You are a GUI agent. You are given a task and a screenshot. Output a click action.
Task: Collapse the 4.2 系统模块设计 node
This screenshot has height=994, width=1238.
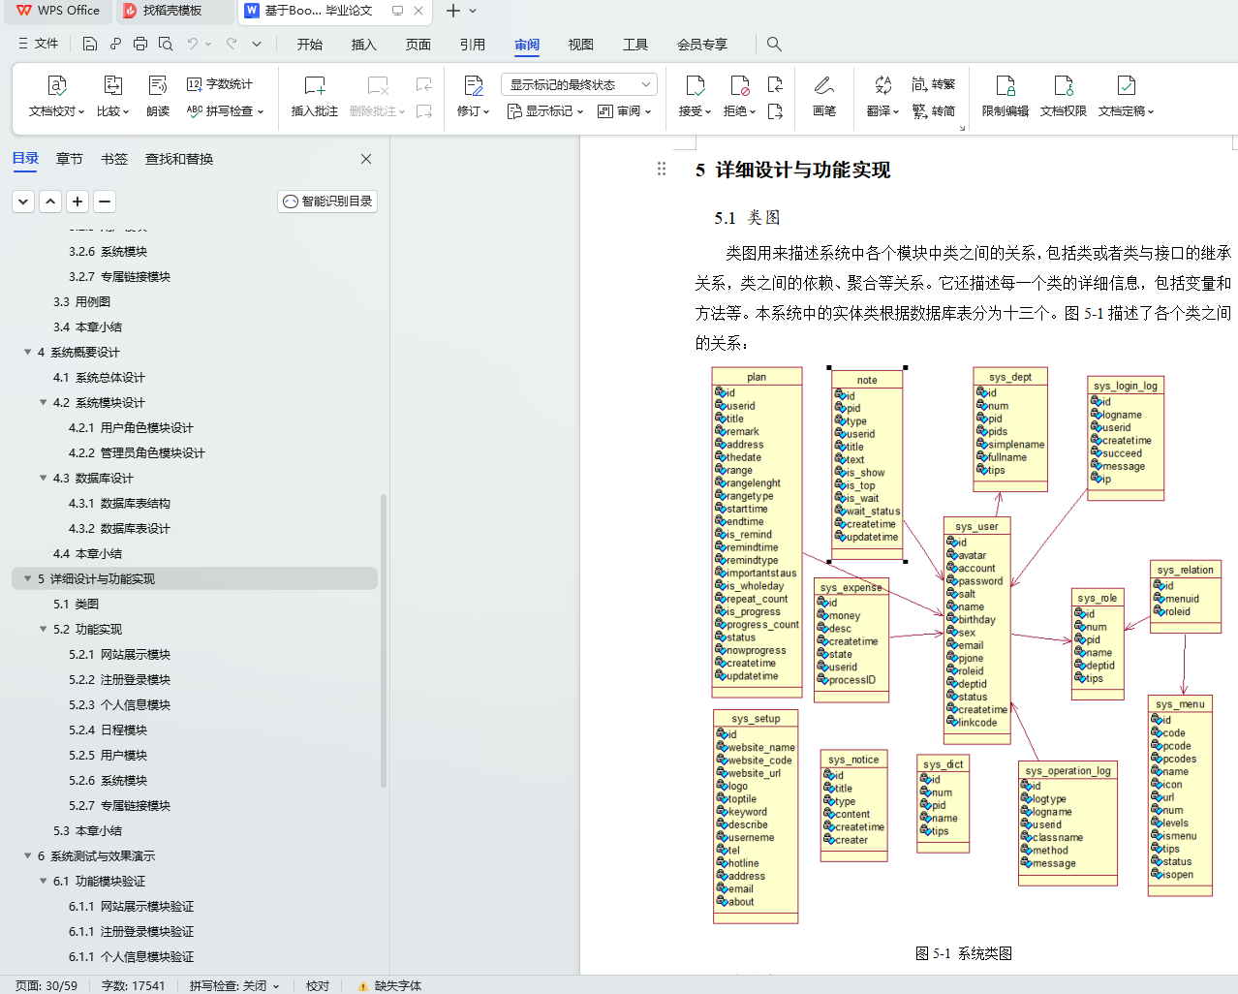click(x=43, y=402)
